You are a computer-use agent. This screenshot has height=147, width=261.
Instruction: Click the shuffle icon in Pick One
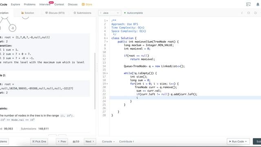[x=33, y=141]
